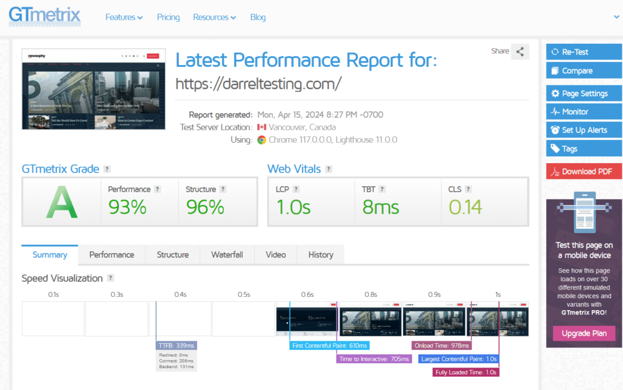
Task: Click the Speed Visualization help icon
Action: coord(111,279)
